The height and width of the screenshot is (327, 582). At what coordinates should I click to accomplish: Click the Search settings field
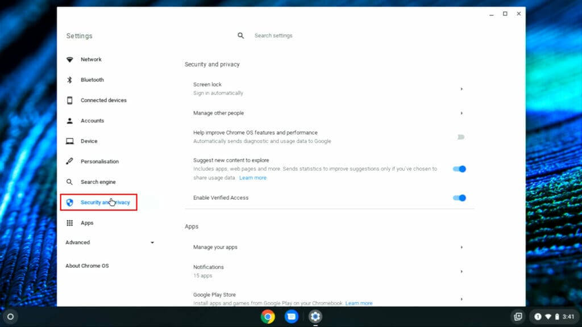(x=275, y=35)
